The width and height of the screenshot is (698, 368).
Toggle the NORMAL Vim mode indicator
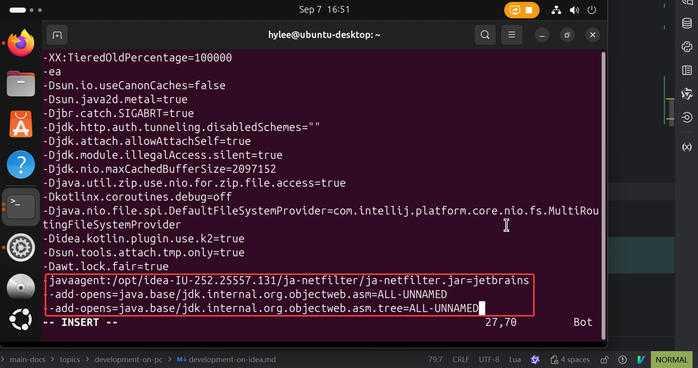(x=671, y=360)
